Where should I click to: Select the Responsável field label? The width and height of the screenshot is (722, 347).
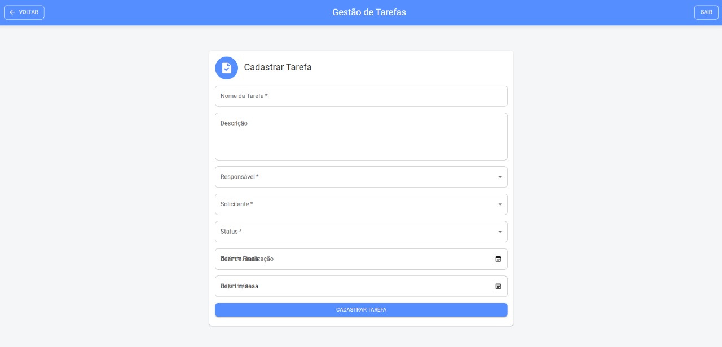point(239,177)
